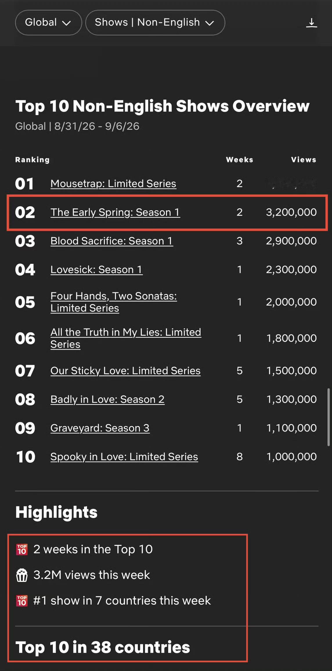Select Badly in Love: Season 2
This screenshot has height=671, width=332.
coord(107,399)
